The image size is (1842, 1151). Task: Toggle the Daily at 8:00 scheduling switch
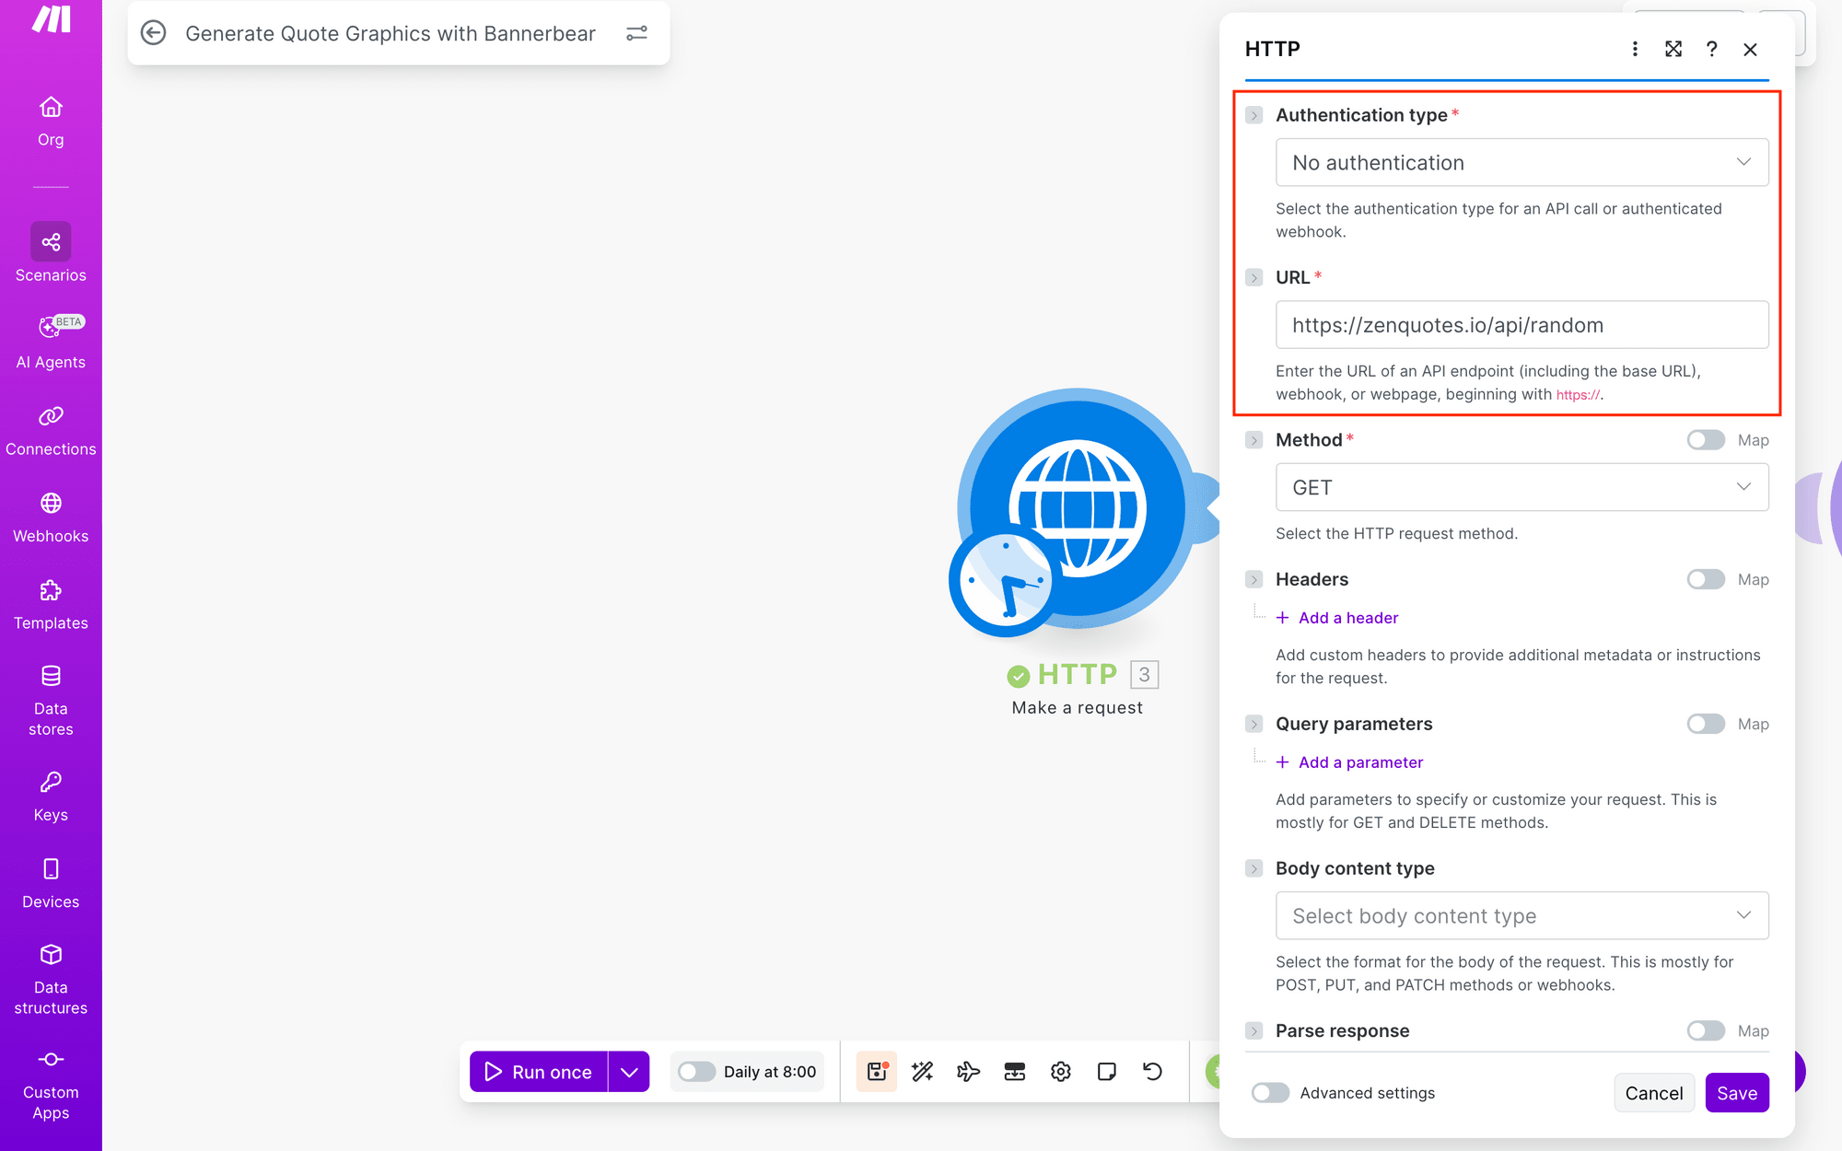coord(696,1072)
